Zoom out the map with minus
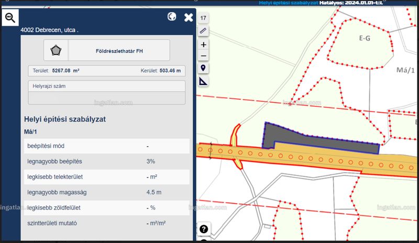Screen dimensions: 419x243 click(x=203, y=56)
